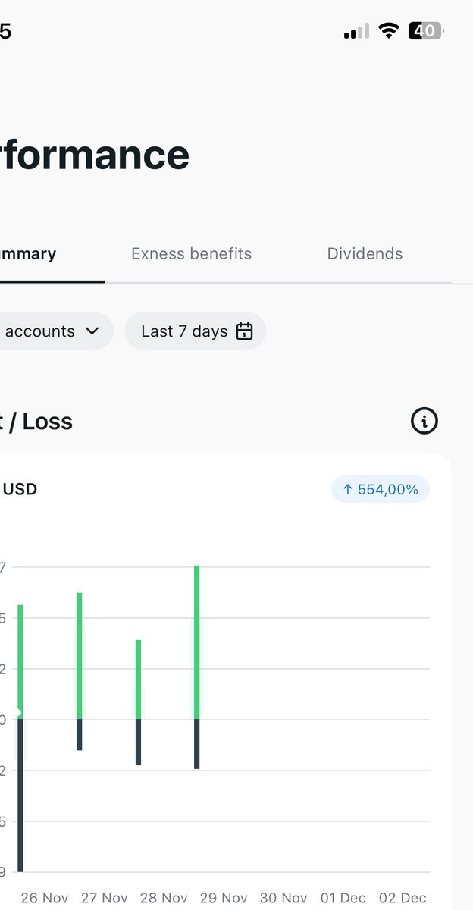Tap the info icon beside Profit / Loss
Screen dimensions: 473x910
(424, 420)
